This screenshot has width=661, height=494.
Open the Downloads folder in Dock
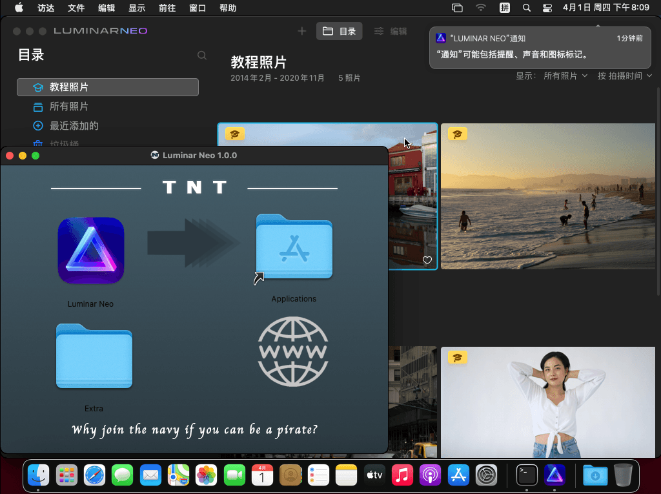click(x=595, y=475)
